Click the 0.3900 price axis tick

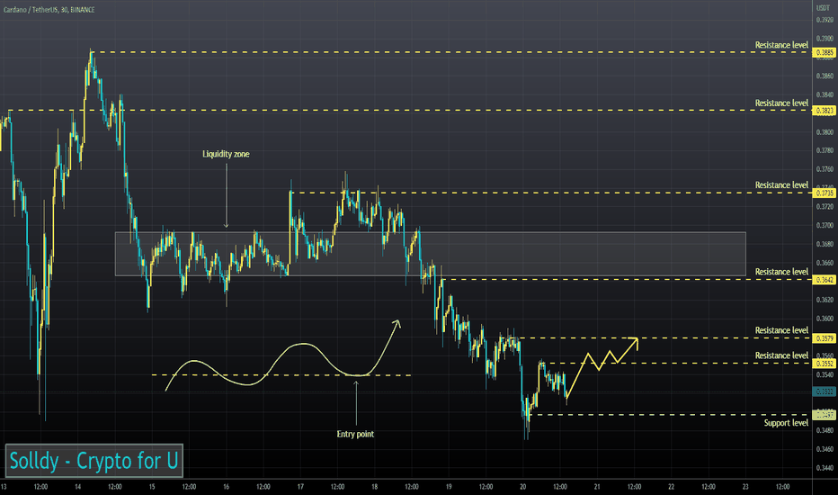point(825,39)
